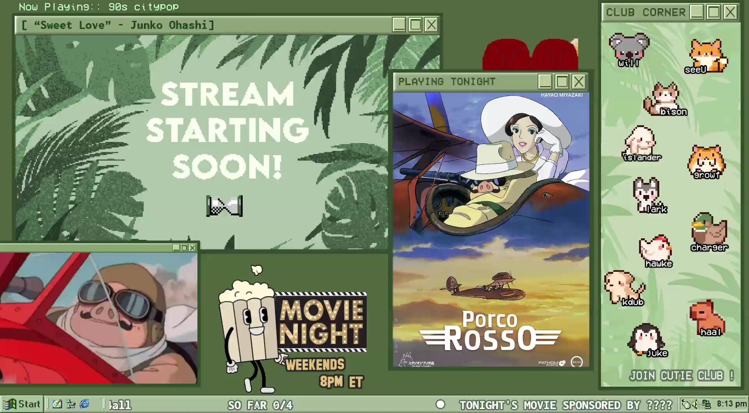This screenshot has width=749, height=413.
Task: Maximize the Sweet Love music window
Action: click(415, 25)
